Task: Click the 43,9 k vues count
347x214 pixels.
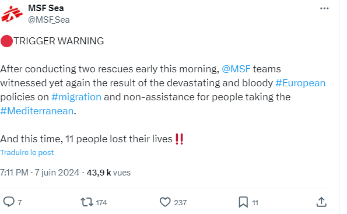Action: click(108, 173)
